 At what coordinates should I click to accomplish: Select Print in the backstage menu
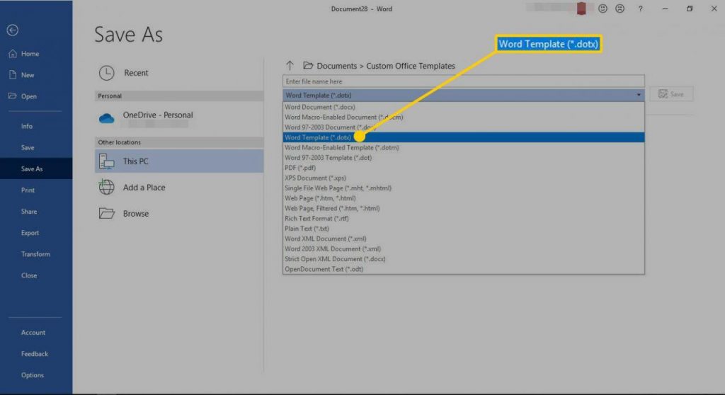(x=28, y=190)
